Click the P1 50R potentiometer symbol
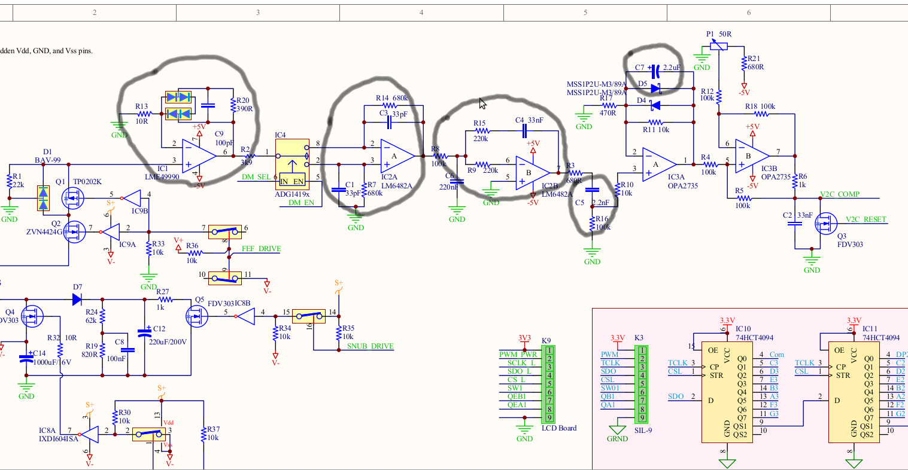This screenshot has height=470, width=908. [720, 46]
